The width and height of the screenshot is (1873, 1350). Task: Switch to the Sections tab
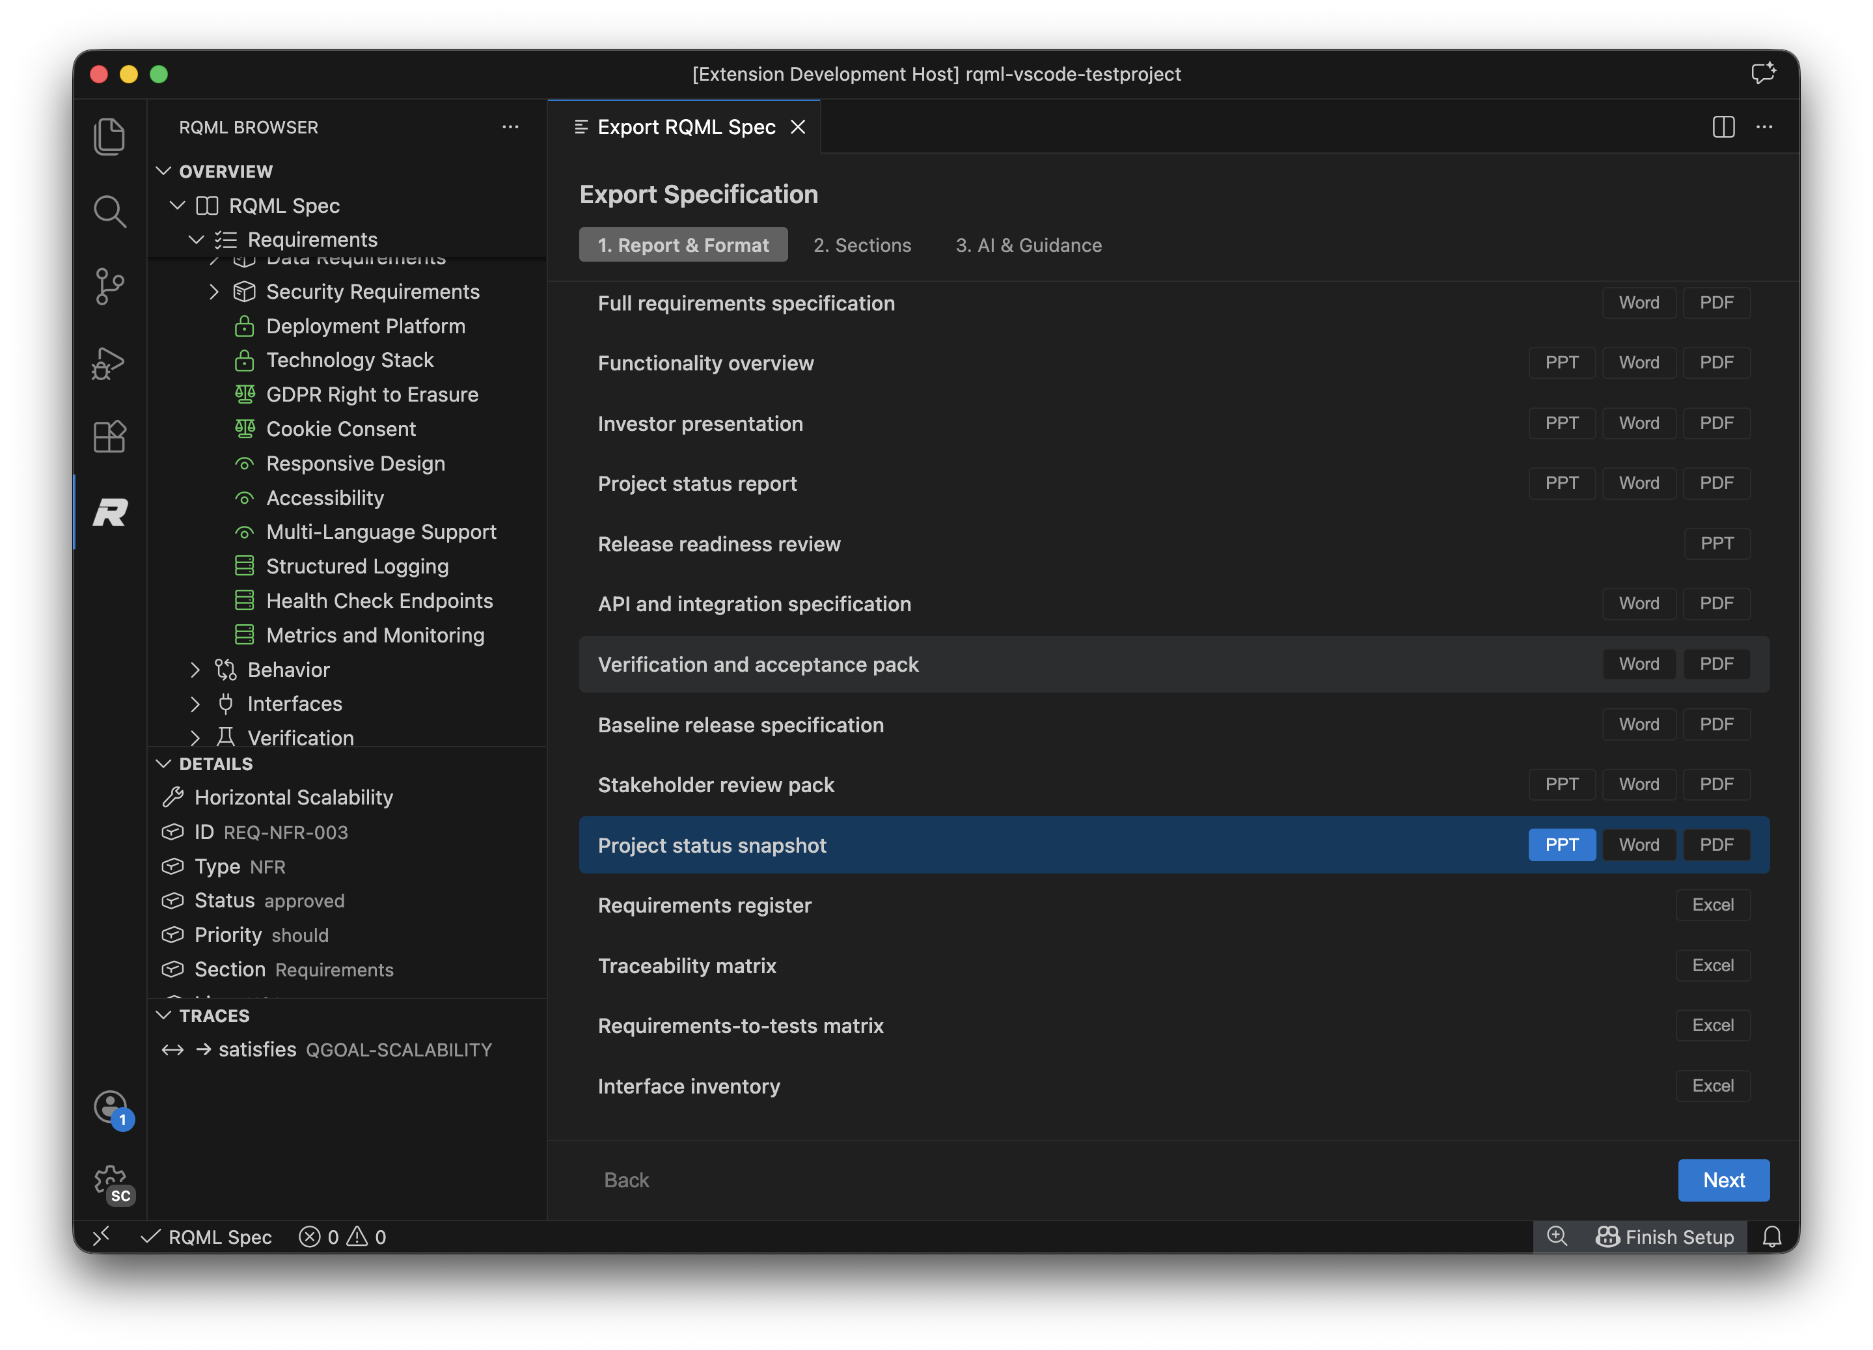coord(862,245)
